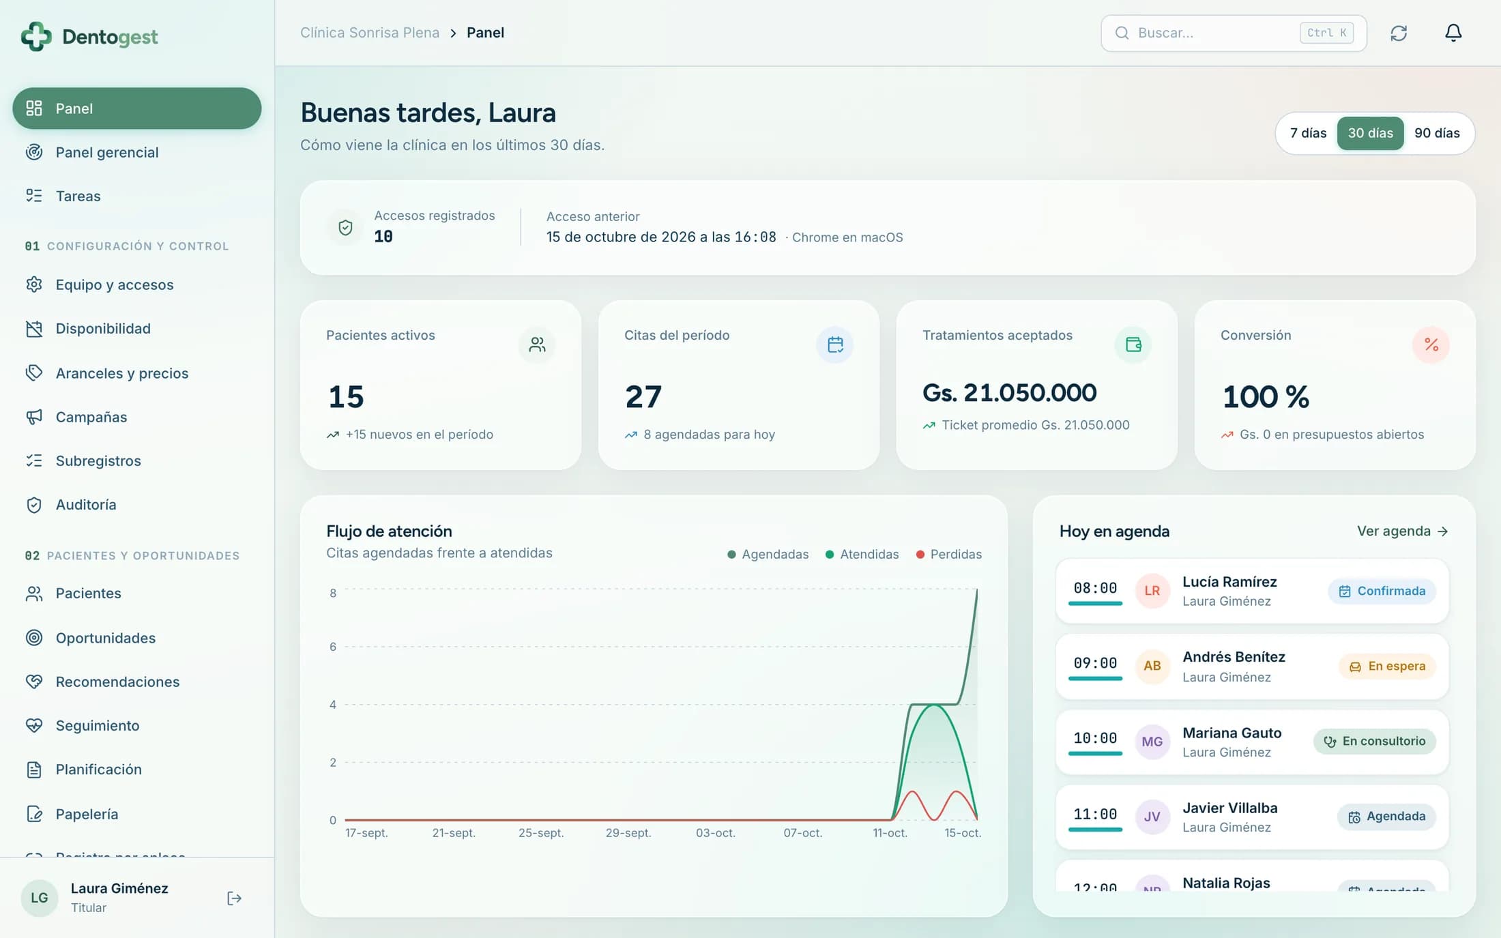Click the Buscar search field
1501x938 pixels.
(x=1234, y=33)
